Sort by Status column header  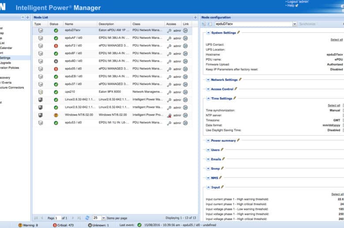click(54, 24)
